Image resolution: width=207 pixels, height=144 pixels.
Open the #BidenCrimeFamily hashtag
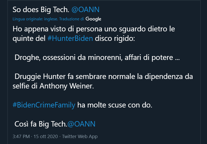tap(44, 105)
